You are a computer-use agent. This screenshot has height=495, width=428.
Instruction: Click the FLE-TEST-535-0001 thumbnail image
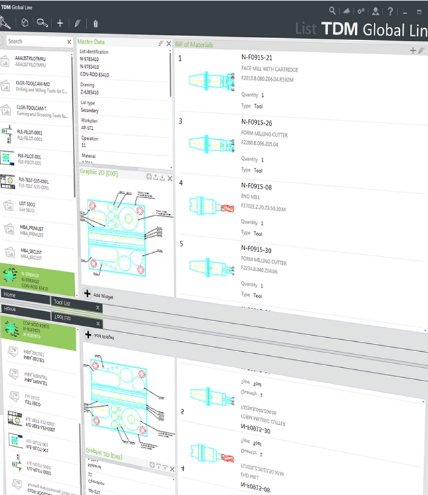pos(7,182)
